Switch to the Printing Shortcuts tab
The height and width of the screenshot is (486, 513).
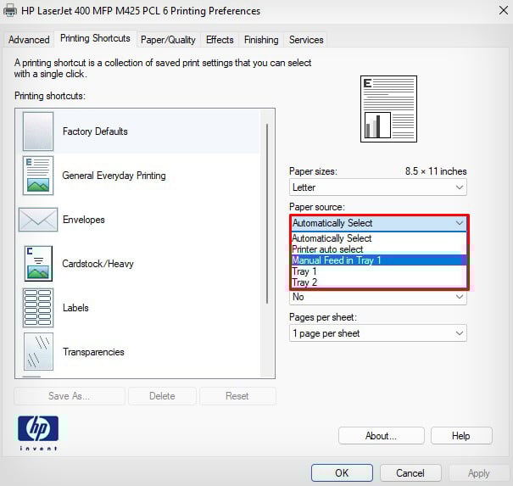pos(95,39)
